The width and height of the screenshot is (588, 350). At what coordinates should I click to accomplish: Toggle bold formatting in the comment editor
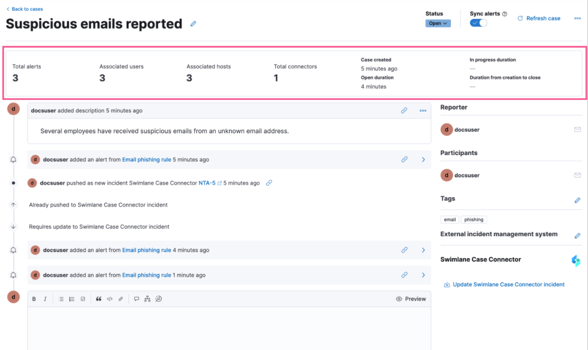[34, 299]
